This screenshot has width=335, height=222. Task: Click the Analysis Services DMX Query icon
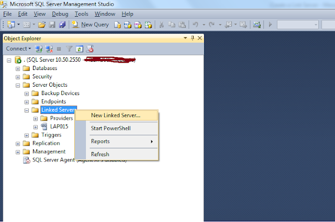coord(138,25)
